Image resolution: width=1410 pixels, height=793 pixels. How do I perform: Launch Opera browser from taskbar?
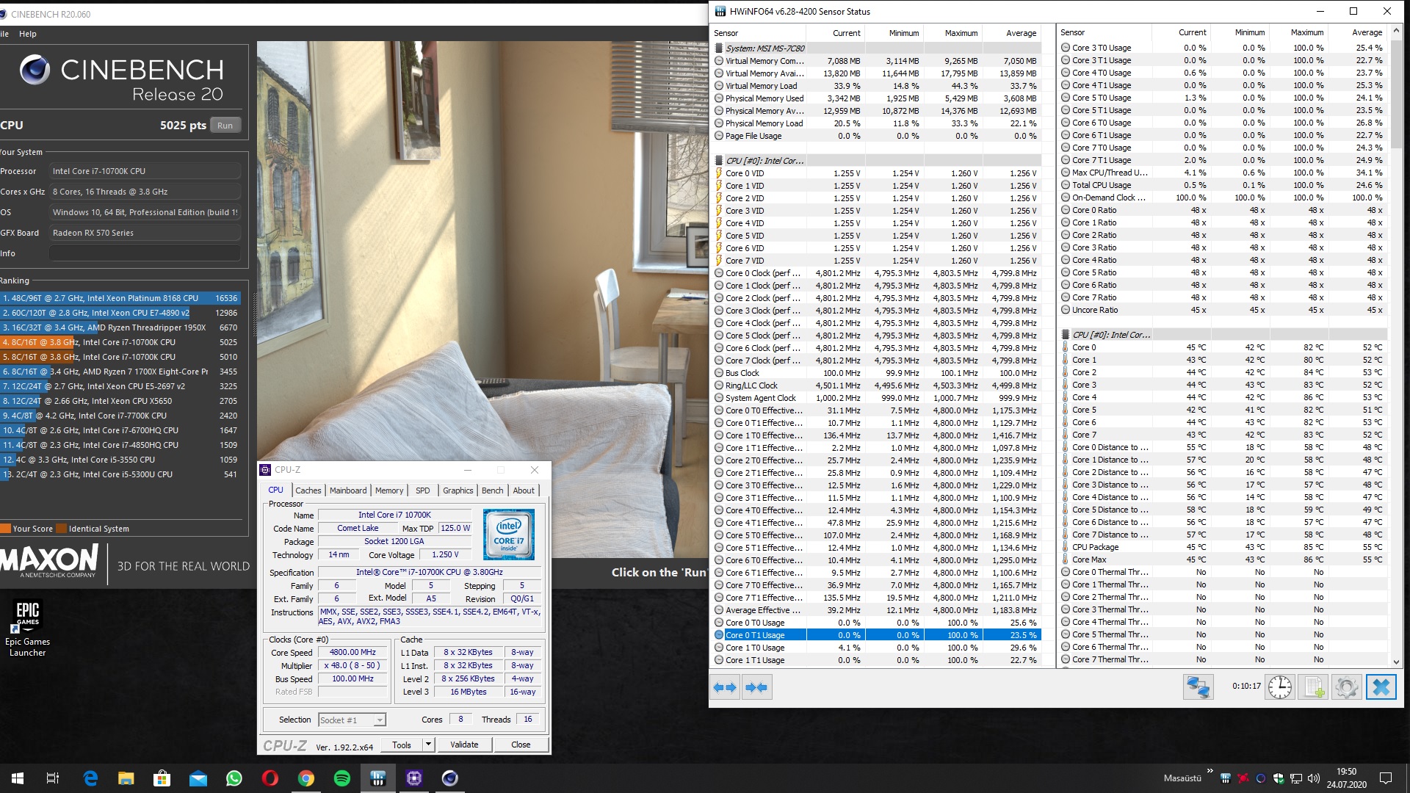(x=270, y=778)
